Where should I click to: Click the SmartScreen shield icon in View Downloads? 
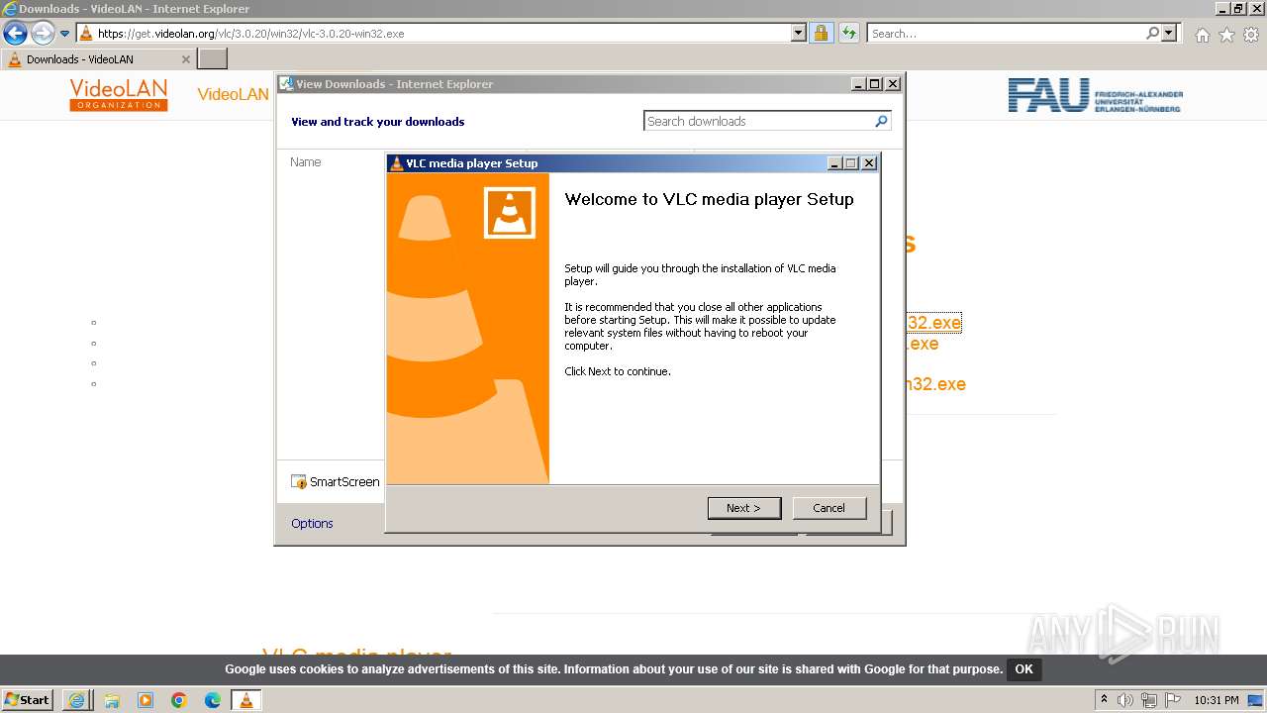tap(299, 482)
